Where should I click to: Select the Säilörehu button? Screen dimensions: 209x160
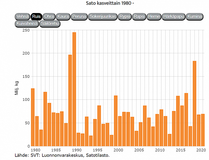pos(50,23)
